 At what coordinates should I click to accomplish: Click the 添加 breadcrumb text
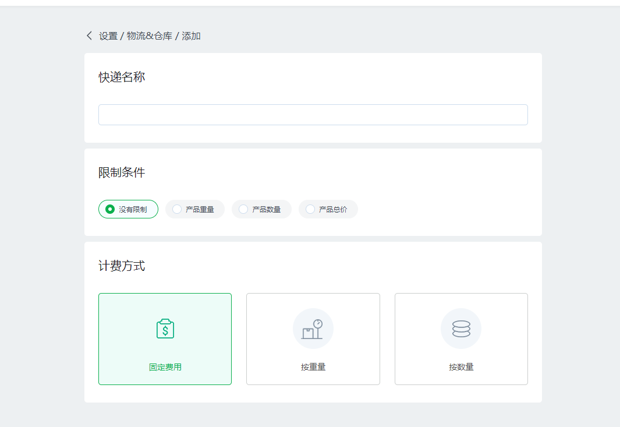[x=191, y=36]
